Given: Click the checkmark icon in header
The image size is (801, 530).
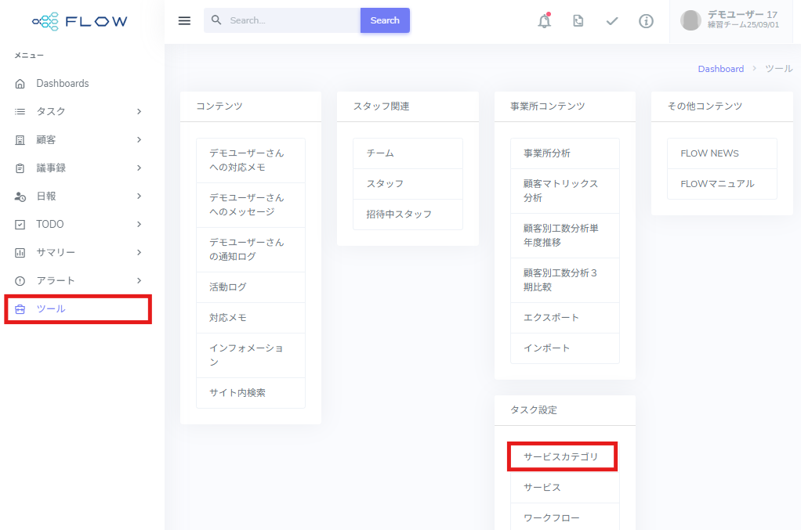Looking at the screenshot, I should pos(612,21).
